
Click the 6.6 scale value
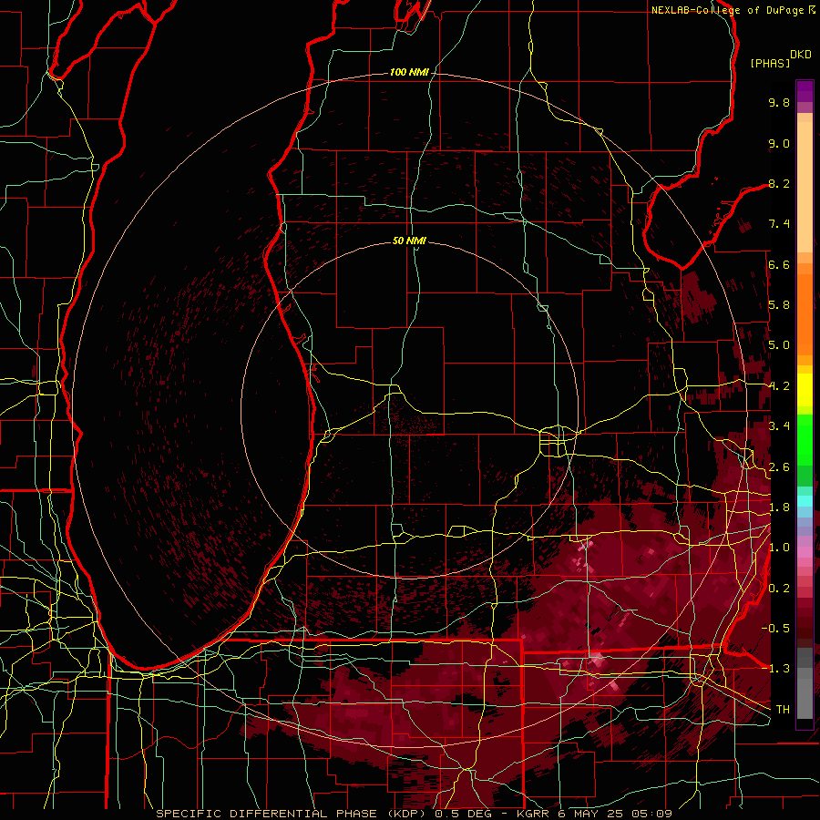779,264
